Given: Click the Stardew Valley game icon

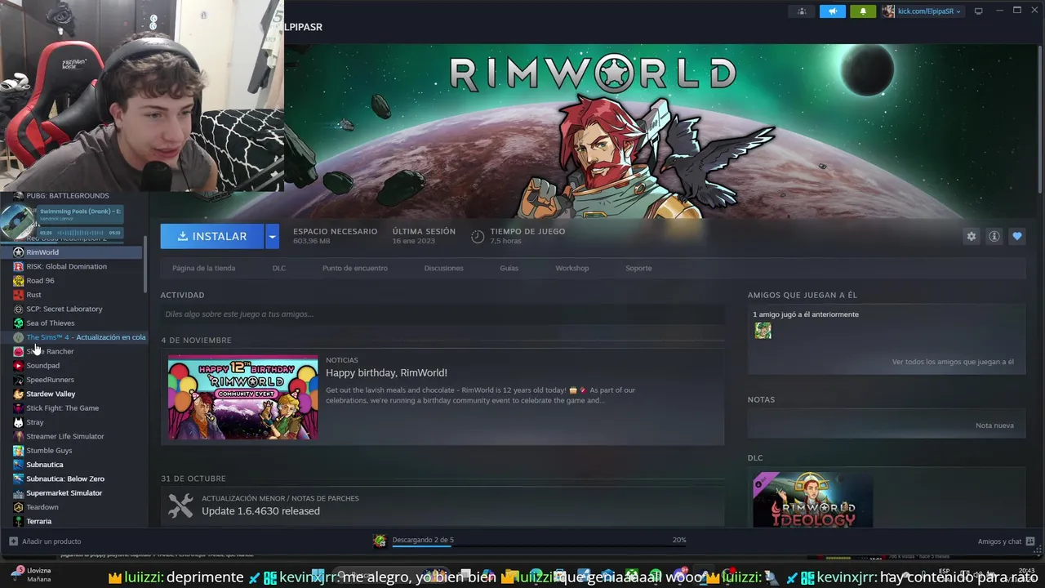Looking at the screenshot, I should (x=18, y=394).
